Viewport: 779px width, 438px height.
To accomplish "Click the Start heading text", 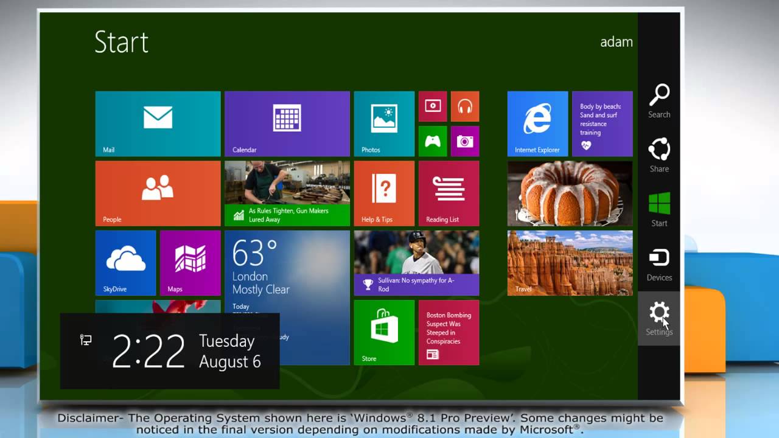I will 121,42.
